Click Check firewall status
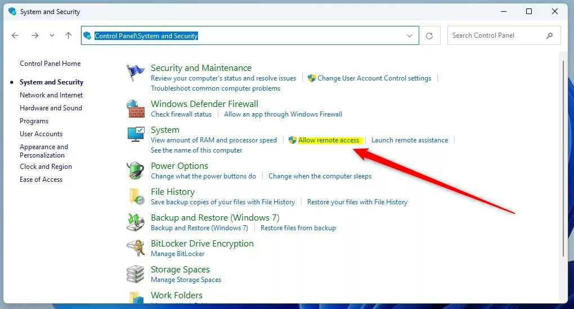Viewport: 574px width, 309px height. pyautogui.click(x=181, y=114)
